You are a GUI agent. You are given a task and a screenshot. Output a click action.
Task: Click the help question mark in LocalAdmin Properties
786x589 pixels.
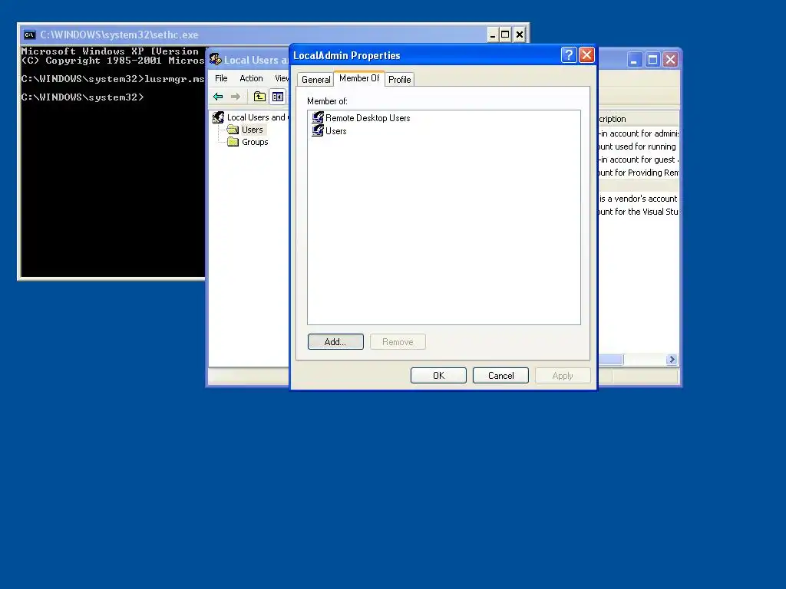569,54
